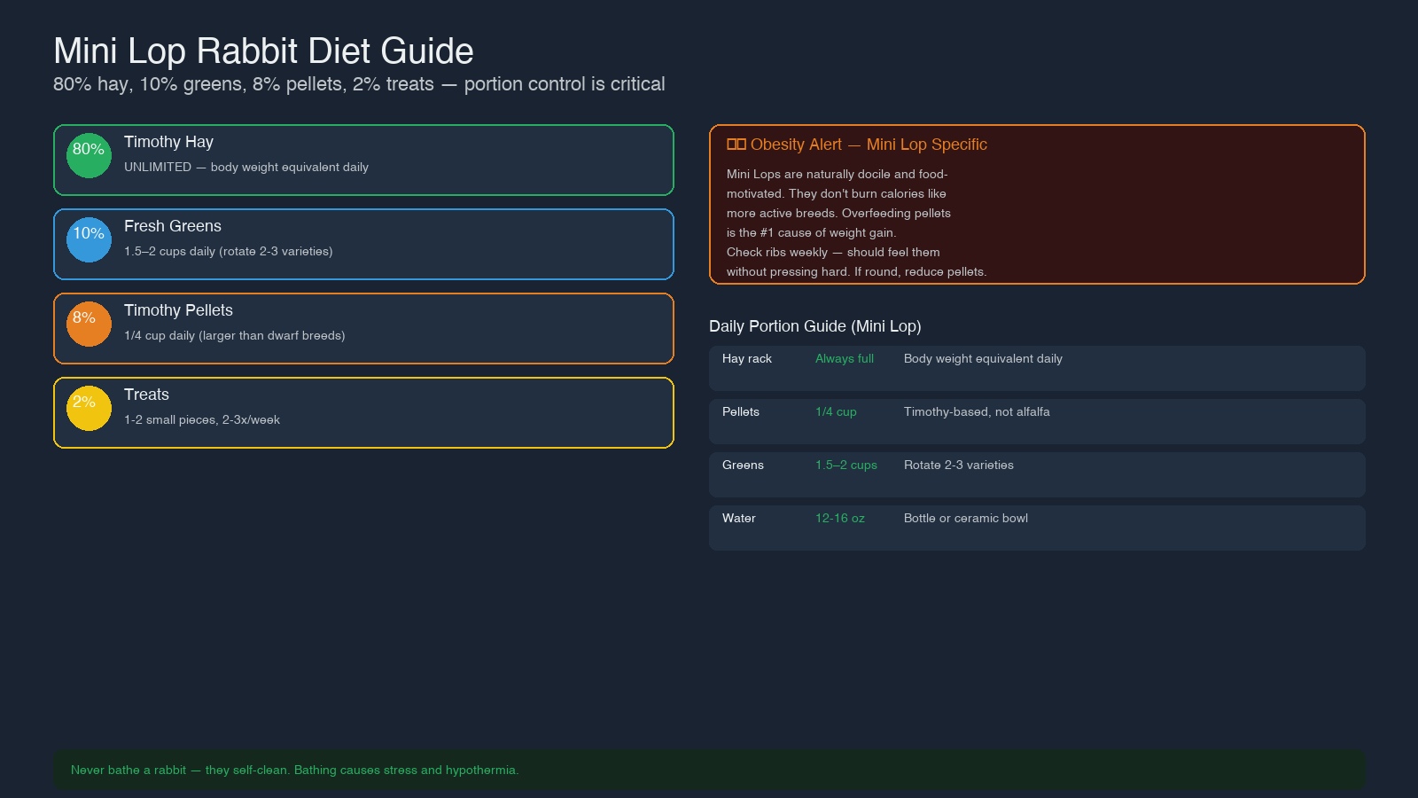
Task: Click the Obesity Alert warning icon
Action: click(736, 145)
